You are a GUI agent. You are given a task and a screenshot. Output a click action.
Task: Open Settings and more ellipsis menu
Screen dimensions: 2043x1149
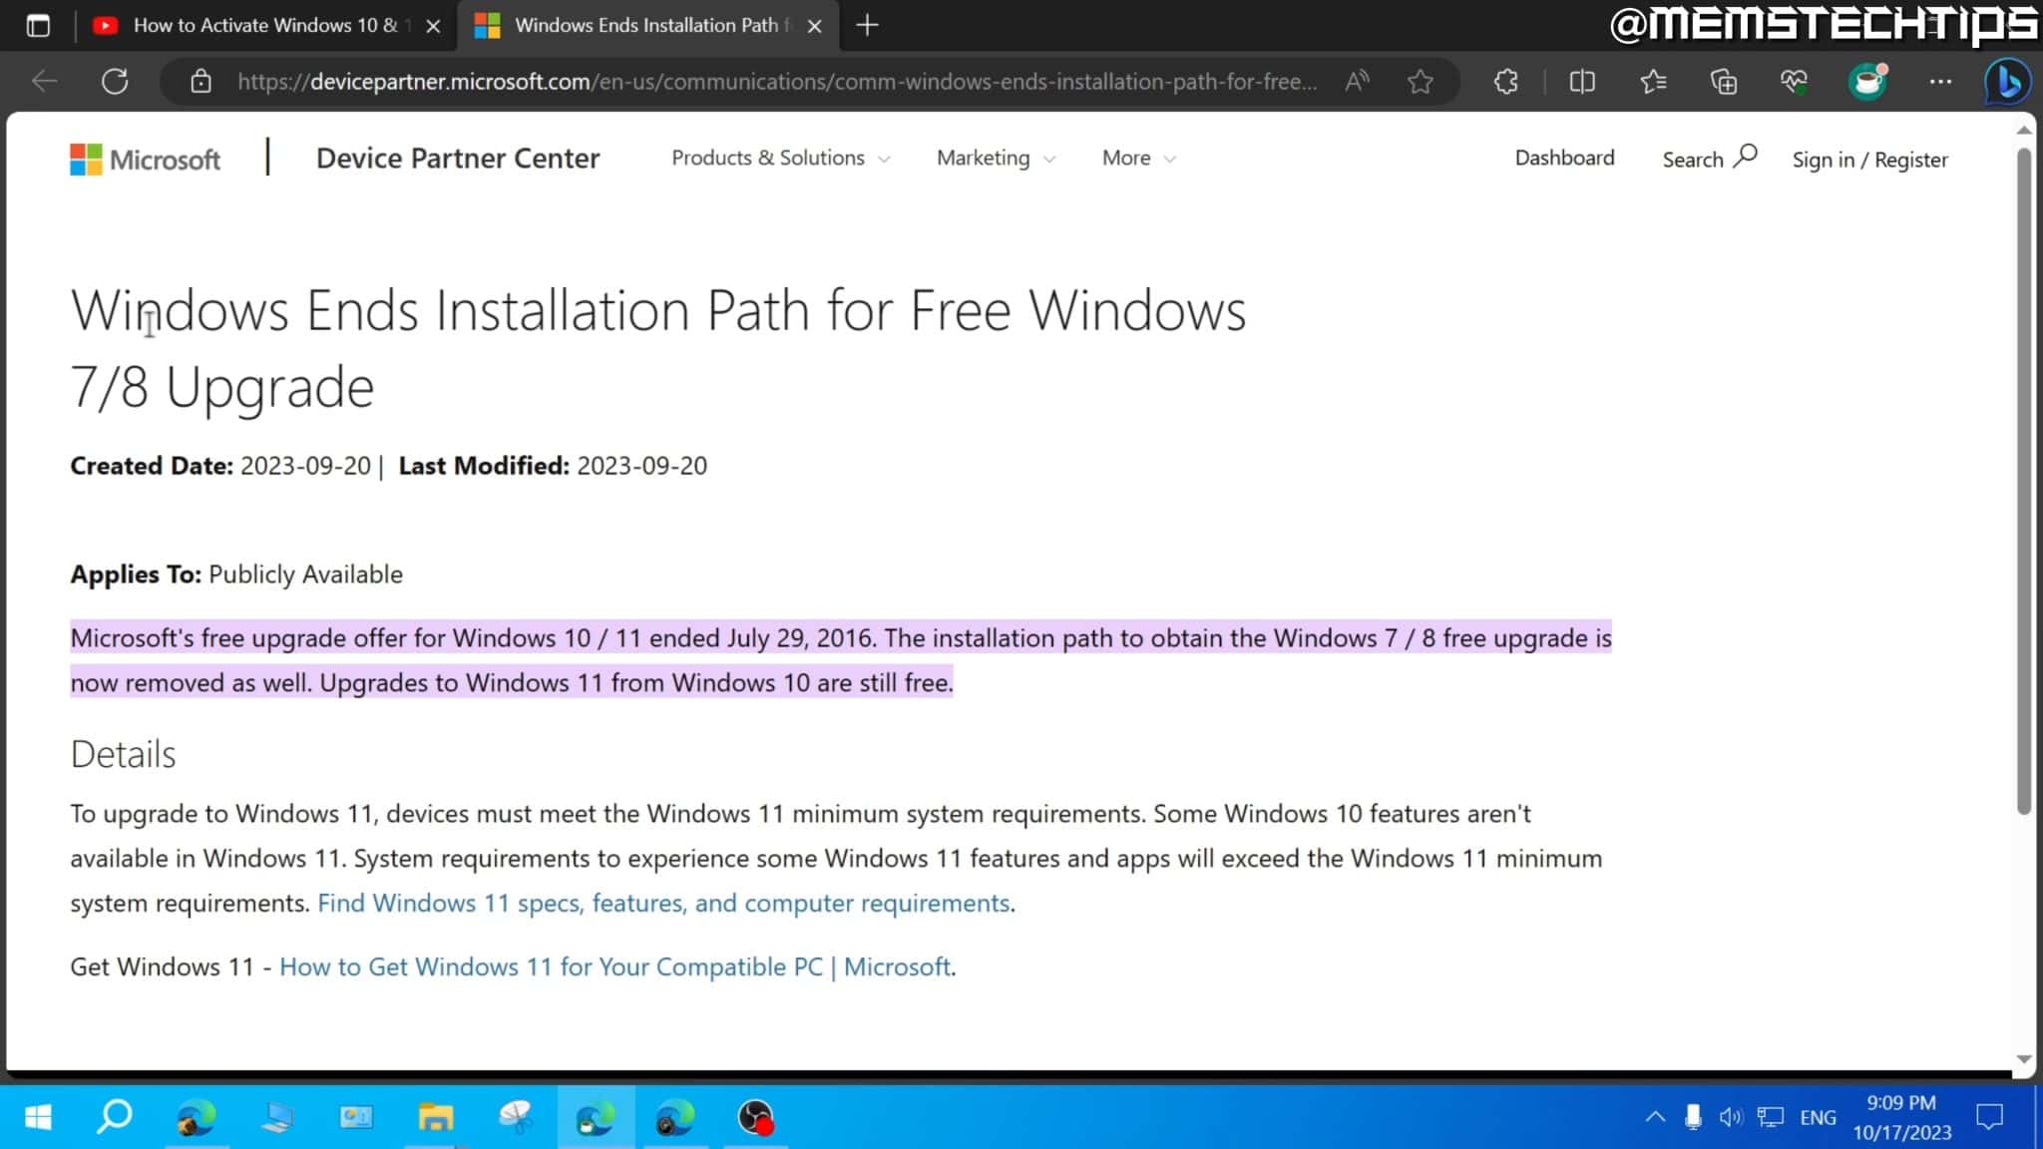(x=1940, y=81)
